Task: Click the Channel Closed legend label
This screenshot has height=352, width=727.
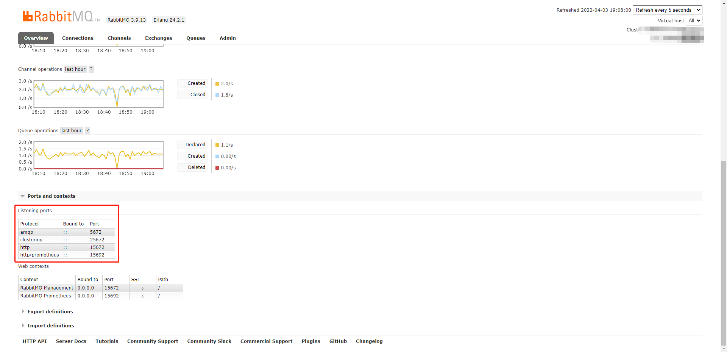Action: tap(192, 95)
